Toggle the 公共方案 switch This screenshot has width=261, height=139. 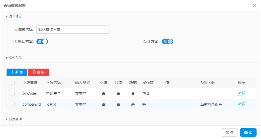(168, 41)
